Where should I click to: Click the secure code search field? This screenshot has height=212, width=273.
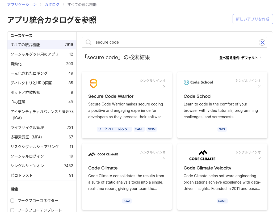click(x=174, y=42)
